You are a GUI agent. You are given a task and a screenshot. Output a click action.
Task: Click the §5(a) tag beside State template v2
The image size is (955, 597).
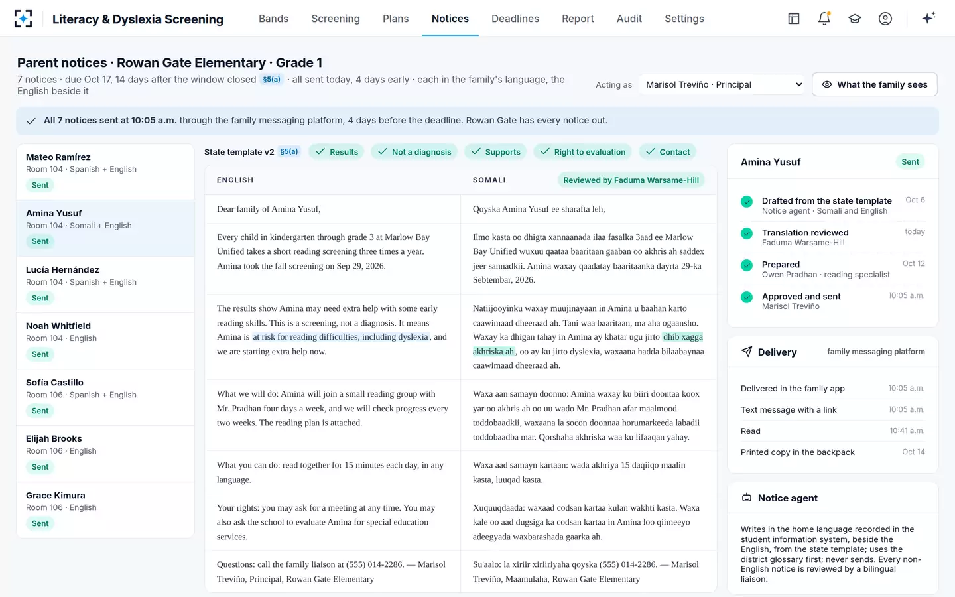pyautogui.click(x=289, y=152)
